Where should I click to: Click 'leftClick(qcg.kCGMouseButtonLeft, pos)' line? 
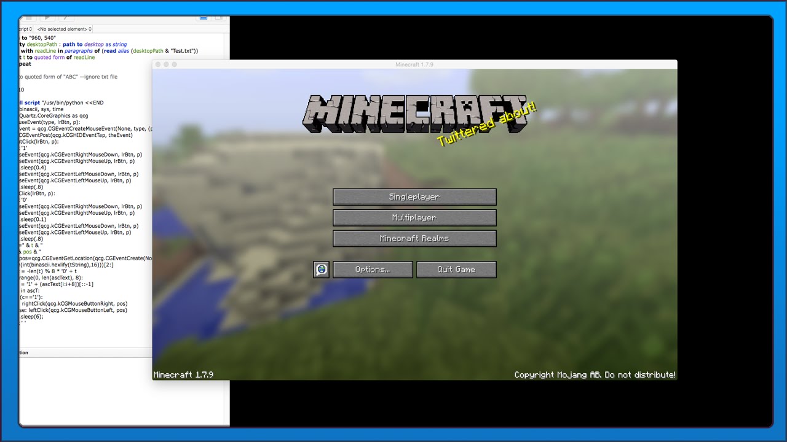[77, 310]
